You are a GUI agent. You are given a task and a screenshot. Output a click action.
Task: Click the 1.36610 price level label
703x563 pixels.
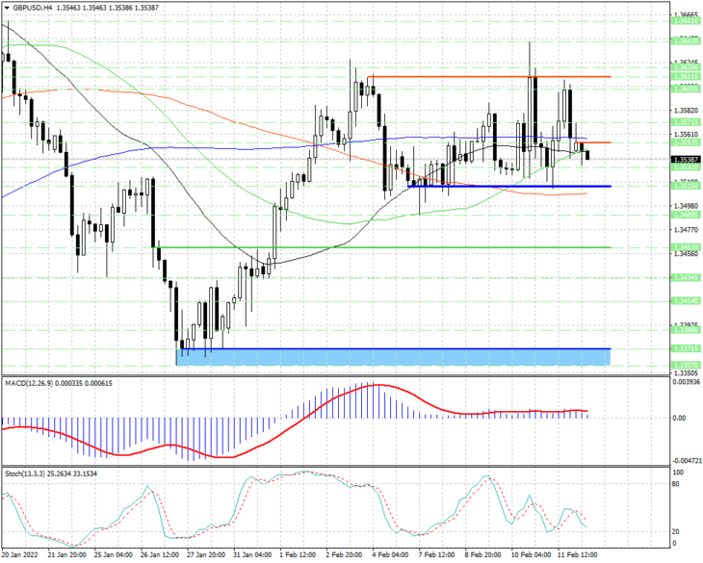point(686,21)
